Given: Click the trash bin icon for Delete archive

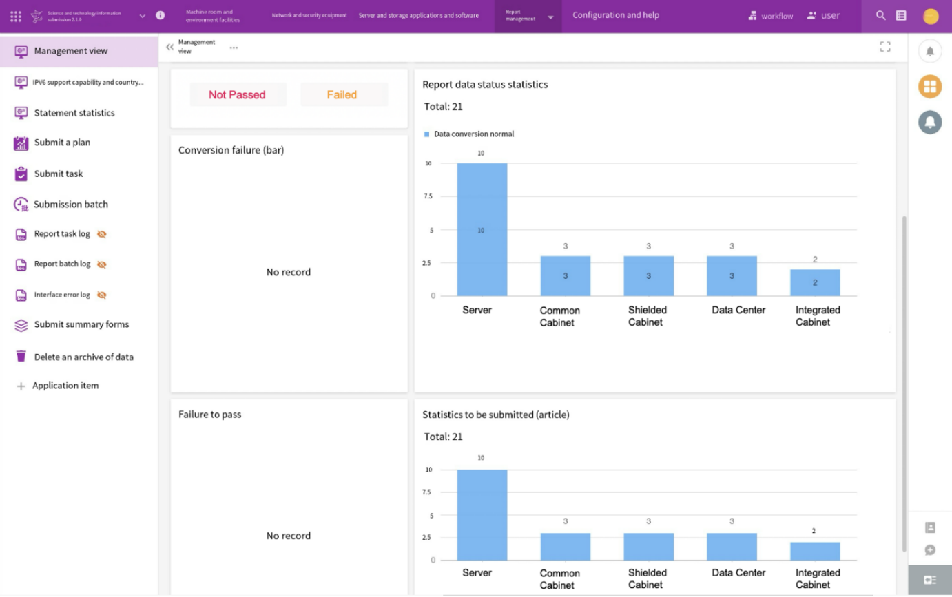Looking at the screenshot, I should click(21, 356).
